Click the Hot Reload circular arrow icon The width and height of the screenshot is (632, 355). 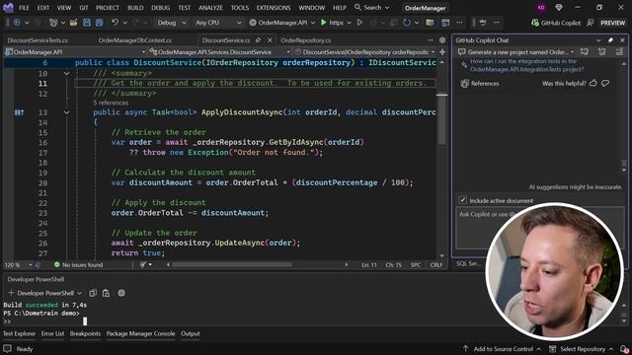[407, 23]
